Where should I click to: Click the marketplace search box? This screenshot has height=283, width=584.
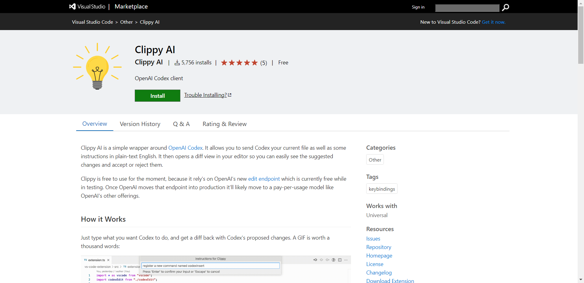(x=467, y=8)
